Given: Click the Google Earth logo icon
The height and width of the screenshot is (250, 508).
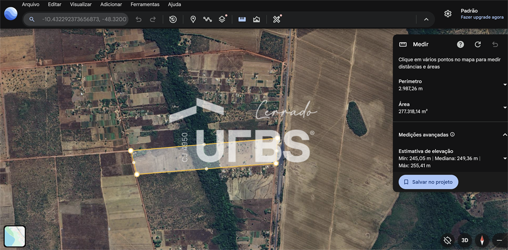Looking at the screenshot, I should click(10, 13).
